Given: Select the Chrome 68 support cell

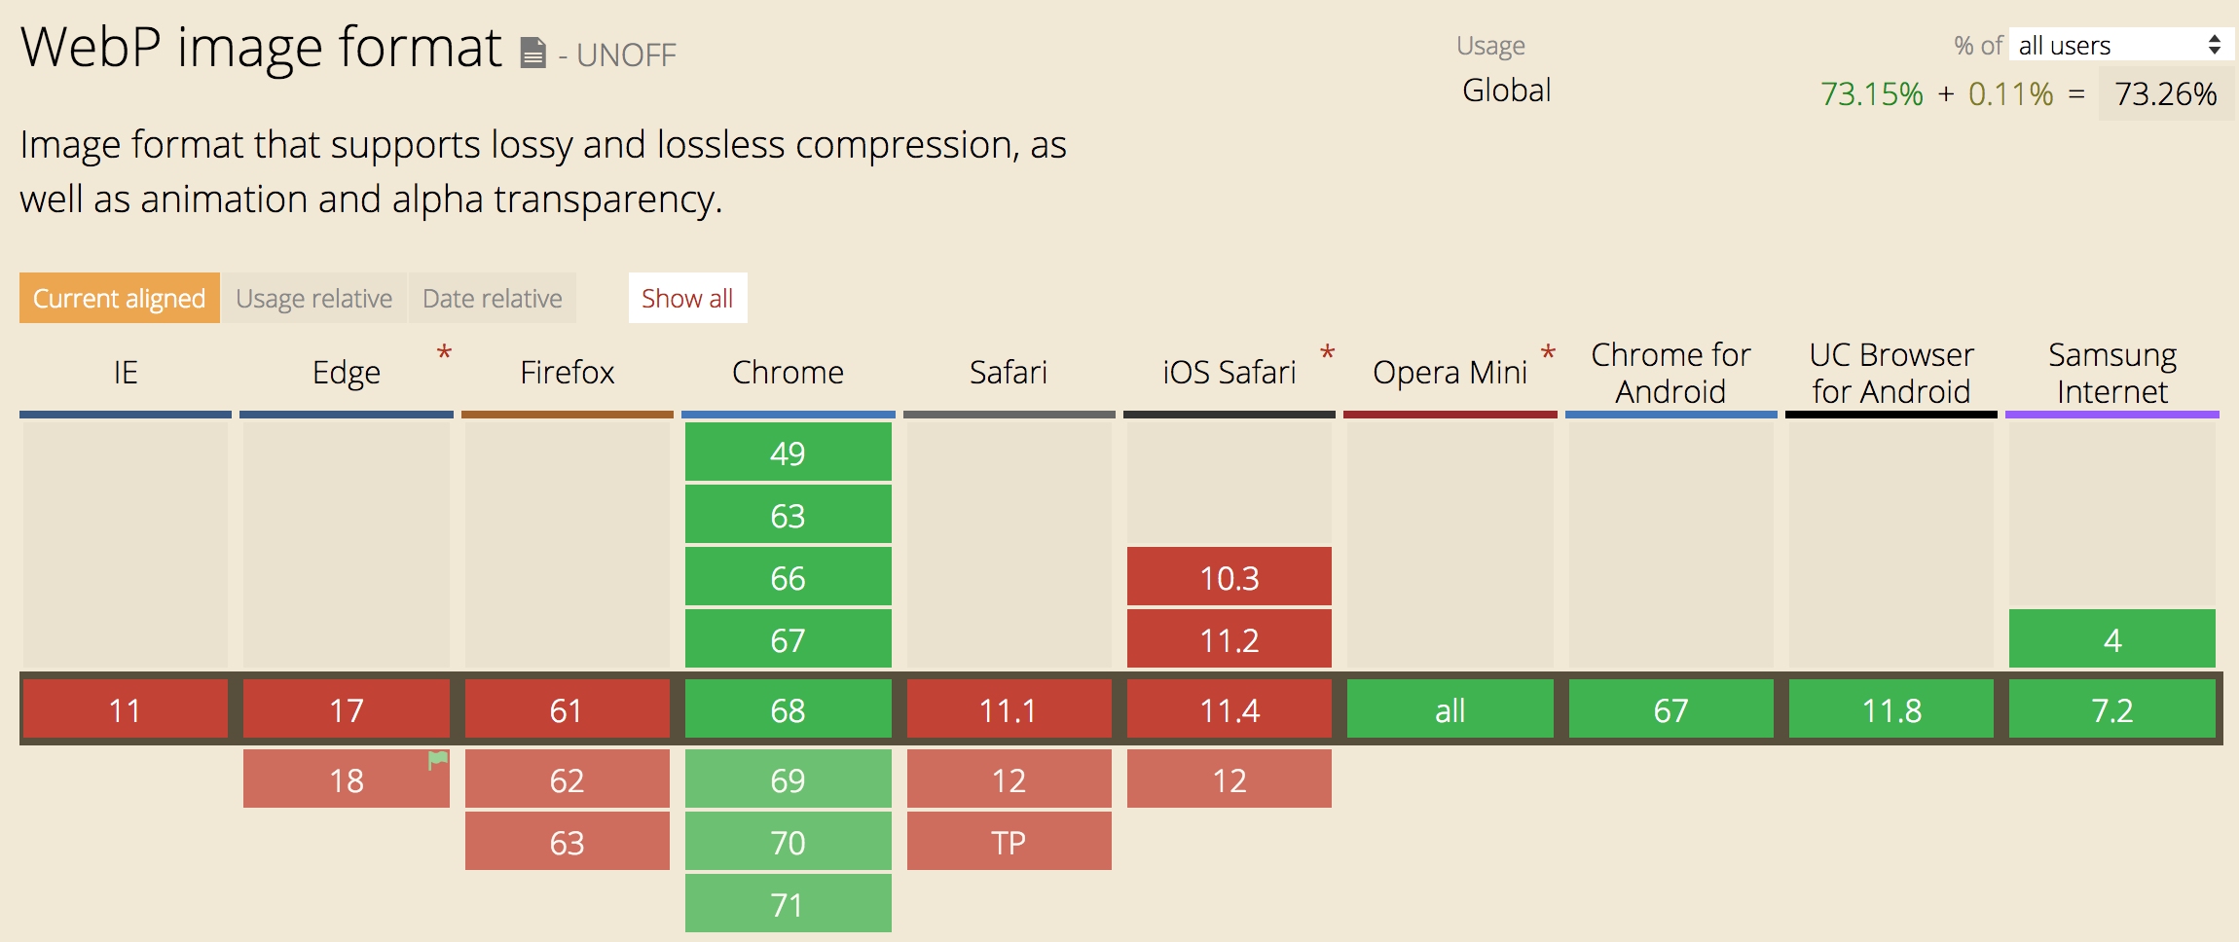Looking at the screenshot, I should pyautogui.click(x=788, y=710).
